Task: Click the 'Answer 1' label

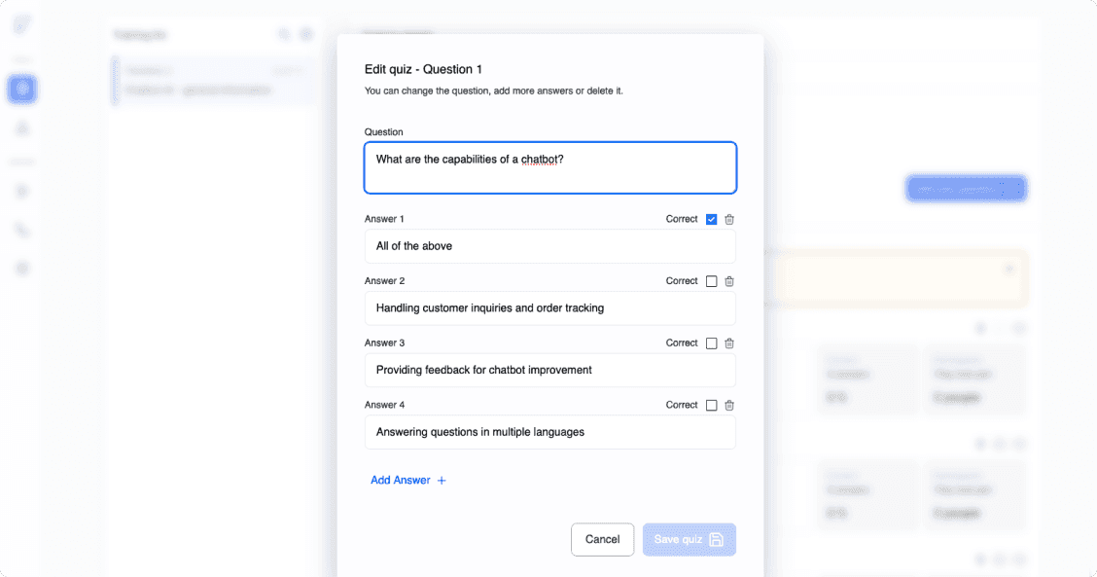Action: (384, 219)
